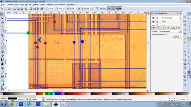Click the X coordinate input field

coord(51,9)
